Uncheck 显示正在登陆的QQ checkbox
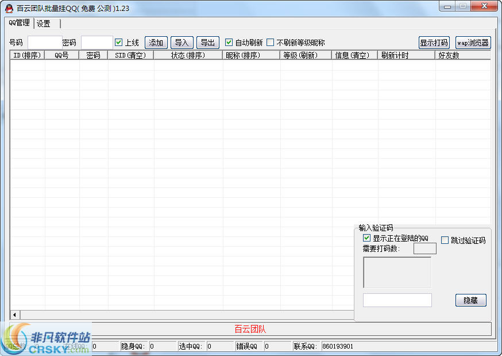This screenshot has width=502, height=356. [366, 238]
